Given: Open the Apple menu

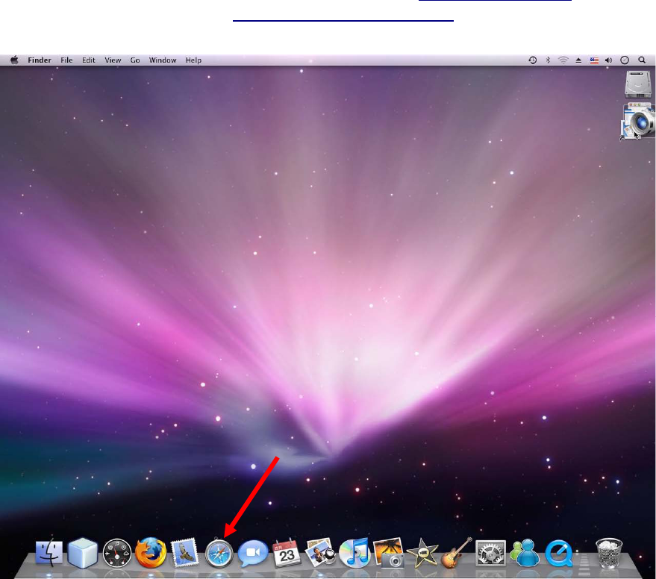Looking at the screenshot, I should coord(14,60).
